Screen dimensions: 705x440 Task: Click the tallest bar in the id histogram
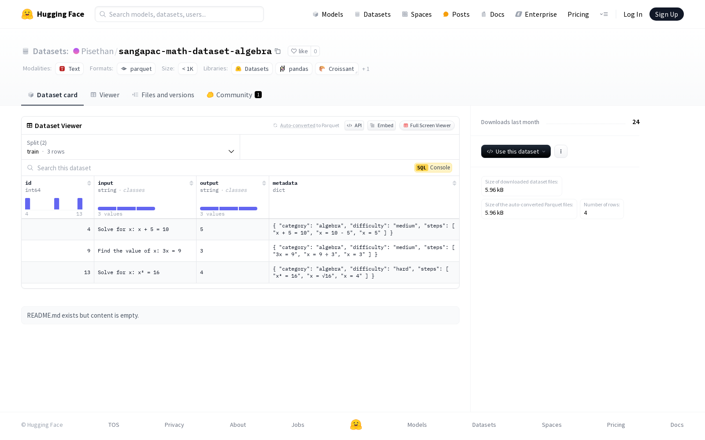point(27,203)
